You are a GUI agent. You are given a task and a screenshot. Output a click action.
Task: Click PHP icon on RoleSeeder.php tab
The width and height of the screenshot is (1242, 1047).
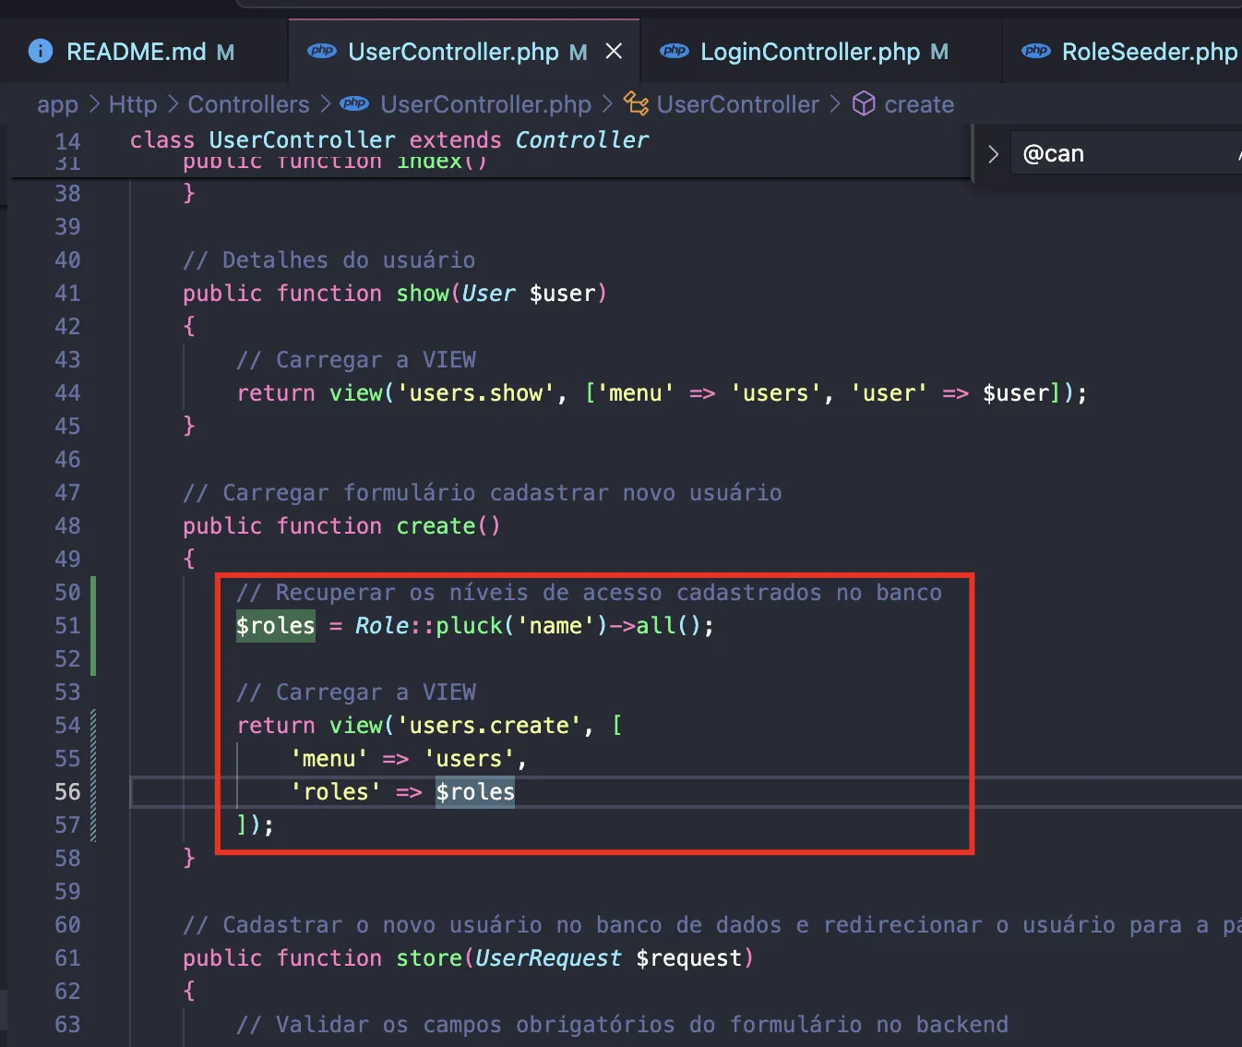point(1035,52)
